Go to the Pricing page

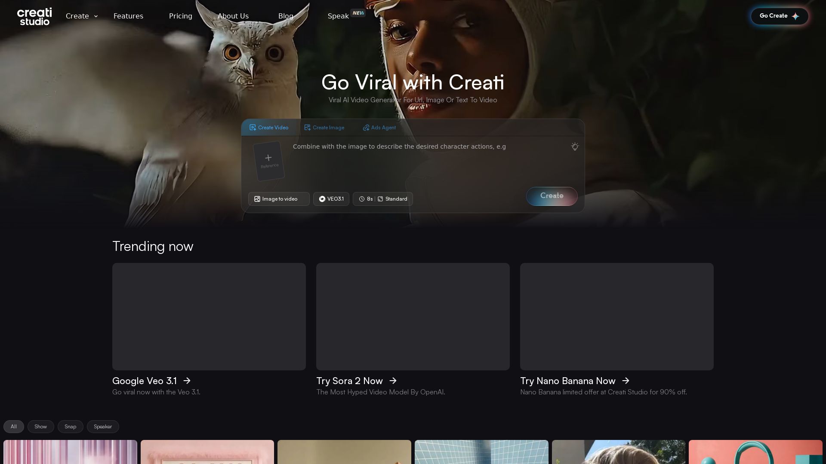(181, 16)
